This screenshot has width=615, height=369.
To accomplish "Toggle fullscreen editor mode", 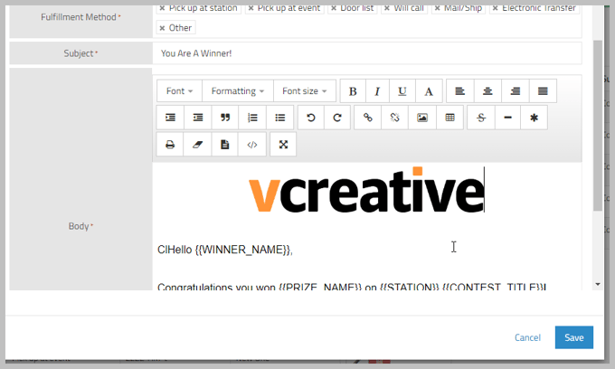I will tap(283, 145).
